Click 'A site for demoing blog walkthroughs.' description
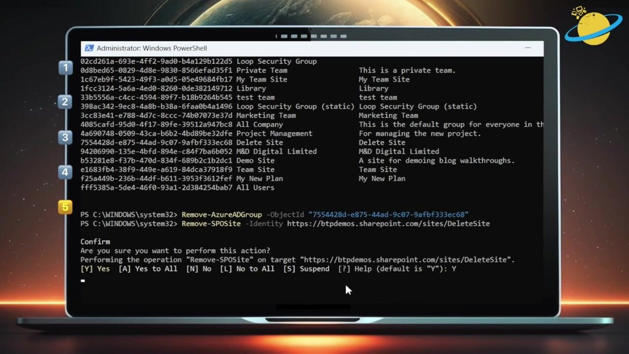Viewport: 629px width, 354px height. (437, 160)
